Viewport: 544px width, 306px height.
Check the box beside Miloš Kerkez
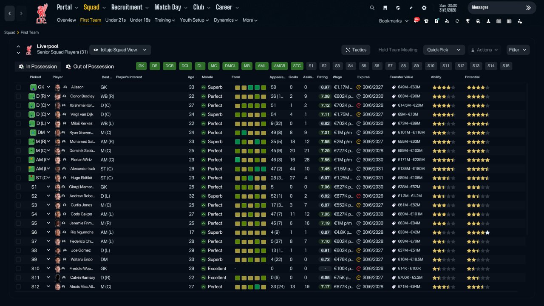click(x=18, y=124)
